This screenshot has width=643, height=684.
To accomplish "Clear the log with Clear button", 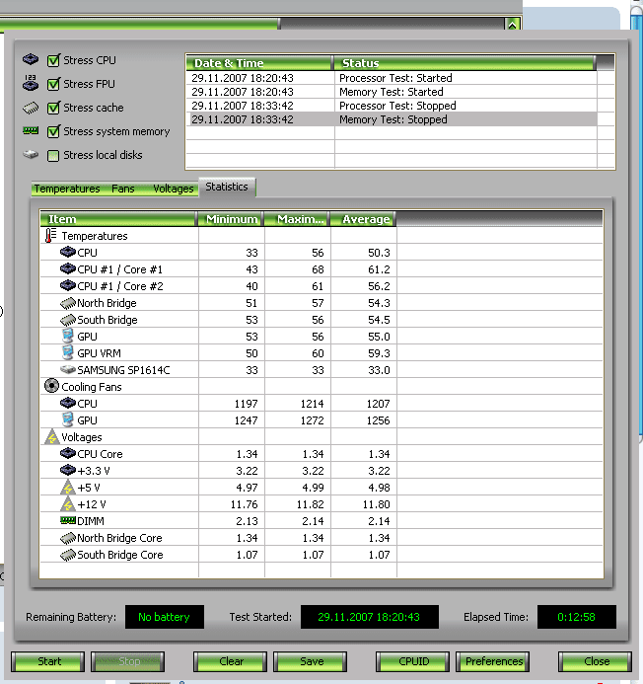I will tap(231, 661).
